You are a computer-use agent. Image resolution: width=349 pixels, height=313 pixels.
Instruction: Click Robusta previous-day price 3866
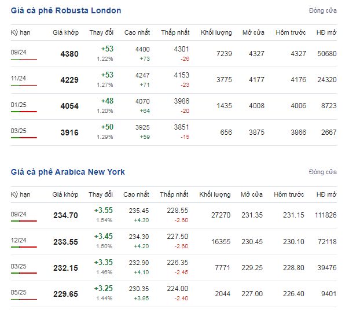298,132
